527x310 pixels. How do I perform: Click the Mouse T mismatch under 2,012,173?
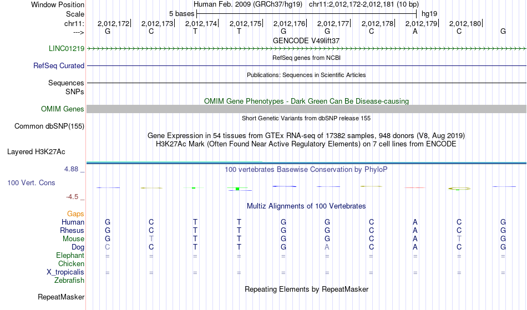[x=151, y=239]
